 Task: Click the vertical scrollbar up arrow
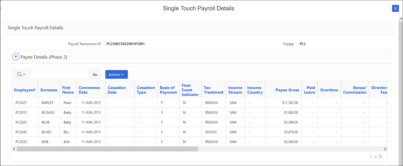pos(400,18)
